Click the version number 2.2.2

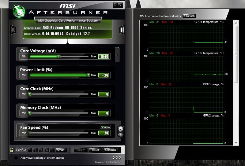(x=117, y=158)
